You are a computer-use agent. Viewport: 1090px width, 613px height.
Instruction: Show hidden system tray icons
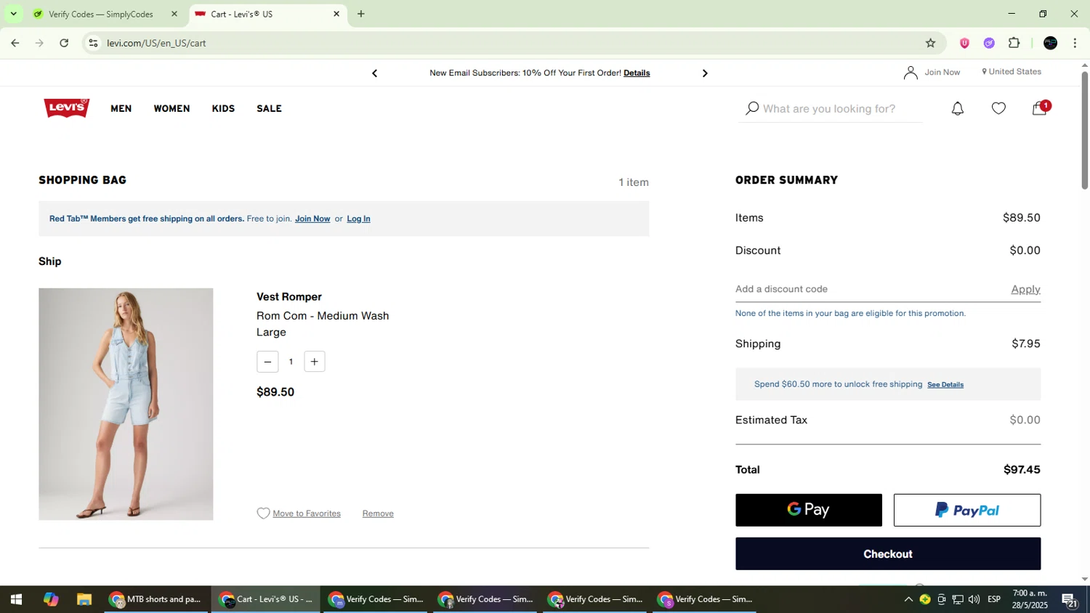pyautogui.click(x=908, y=599)
